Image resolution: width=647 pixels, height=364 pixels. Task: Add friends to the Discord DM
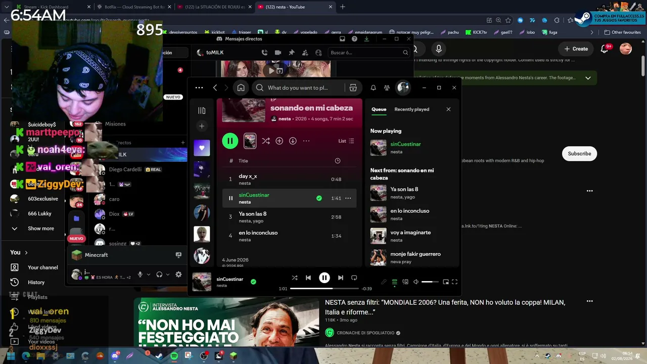coord(305,53)
